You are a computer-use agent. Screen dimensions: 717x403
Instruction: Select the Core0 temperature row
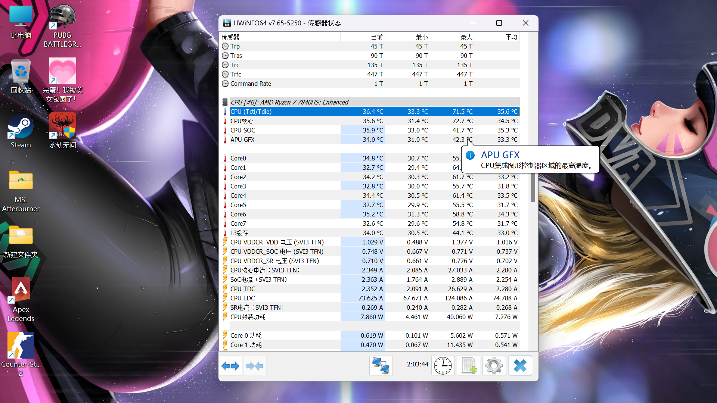point(370,158)
